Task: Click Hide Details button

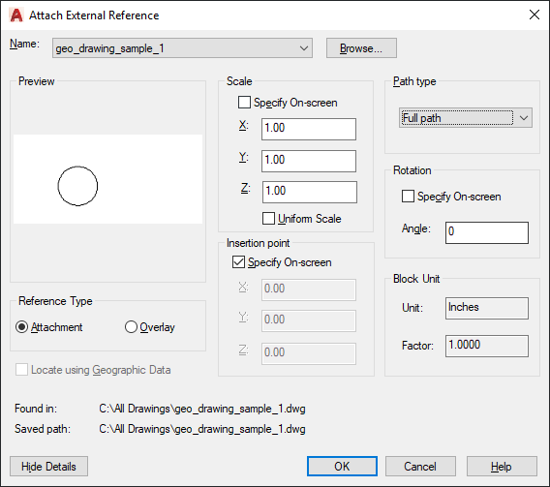Action: coord(48,467)
